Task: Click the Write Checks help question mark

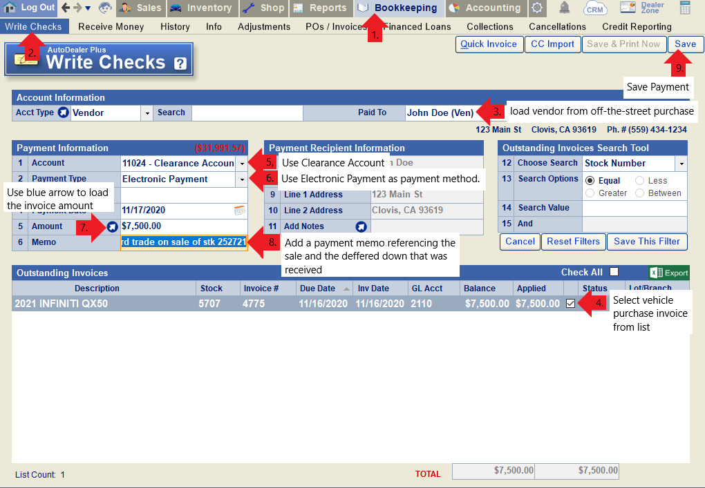Action: pyautogui.click(x=180, y=64)
